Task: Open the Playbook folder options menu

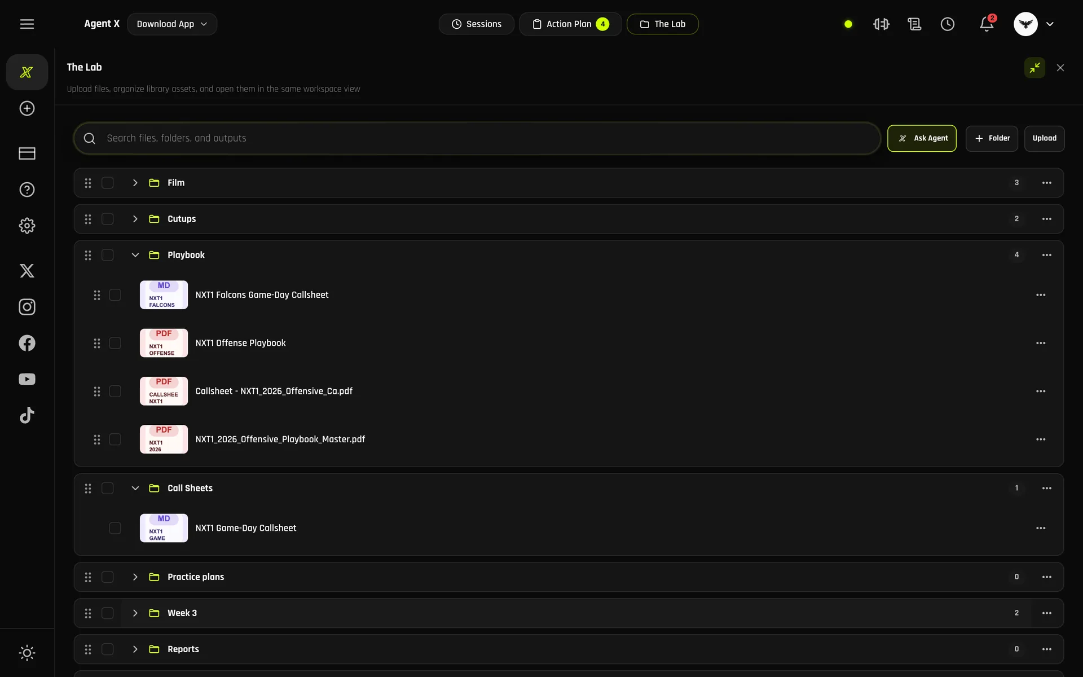Action: click(x=1047, y=255)
